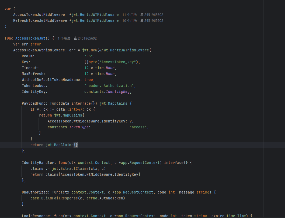
Task: Click the "return claims[...]" statement
Action: click(85, 175)
